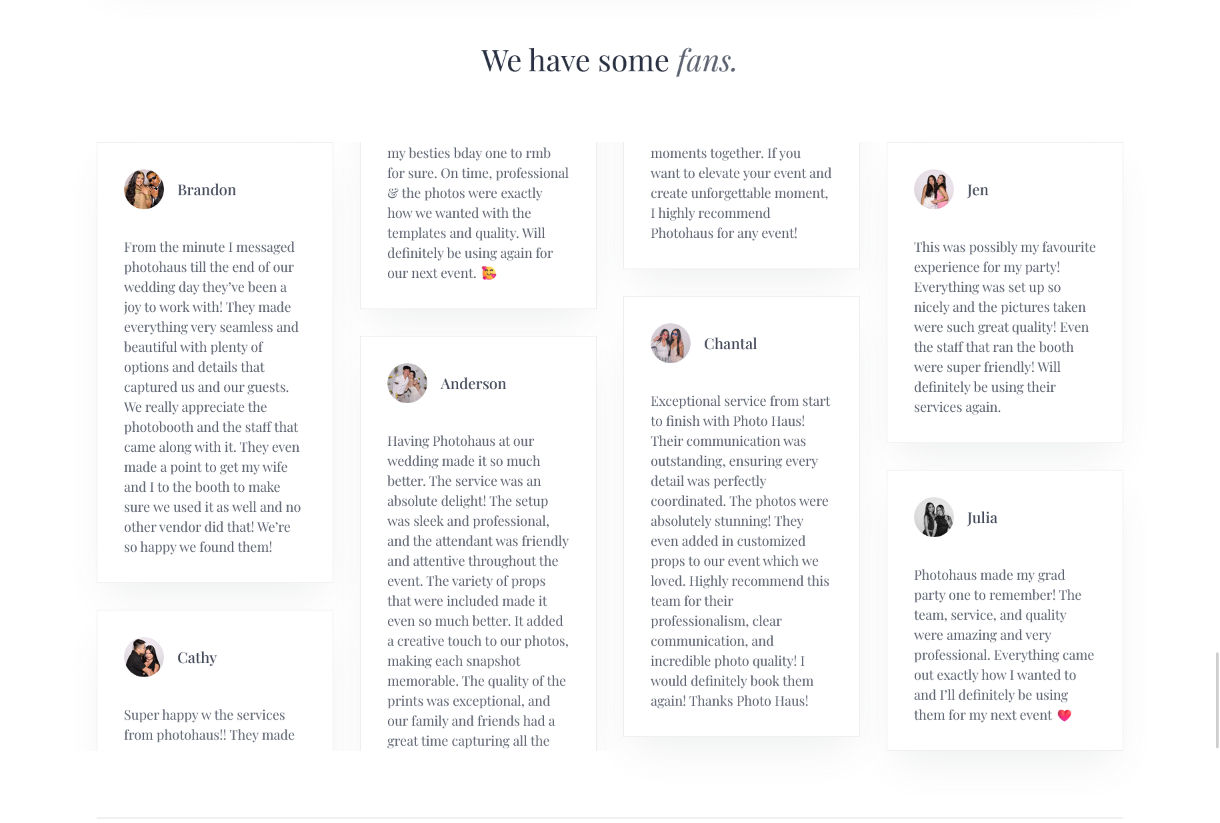This screenshot has width=1220, height=823.
Task: Click Brandon's profile photo
Action: point(144,189)
